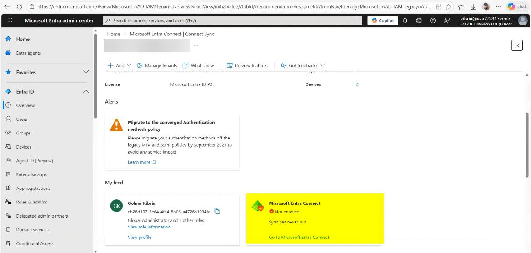Click the Microsoft Entra ID P2 license text
Screen dimensions: 531x253
tap(191, 84)
